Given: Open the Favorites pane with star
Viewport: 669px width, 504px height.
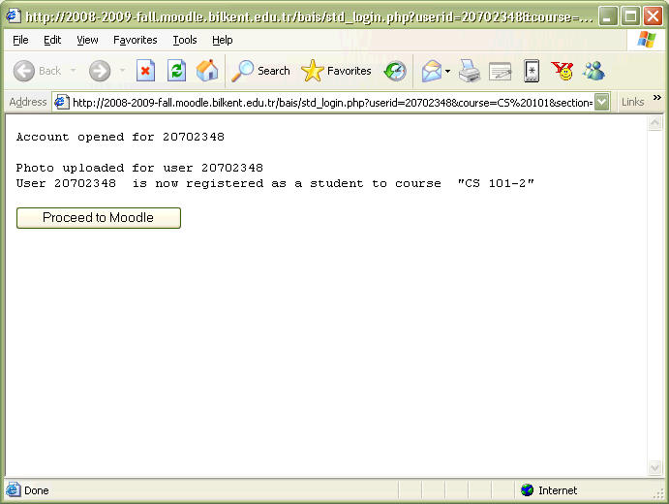Looking at the screenshot, I should click(336, 71).
